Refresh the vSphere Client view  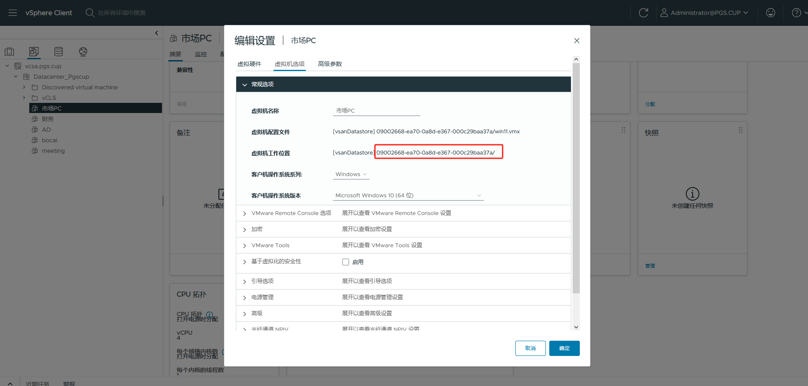(x=643, y=13)
